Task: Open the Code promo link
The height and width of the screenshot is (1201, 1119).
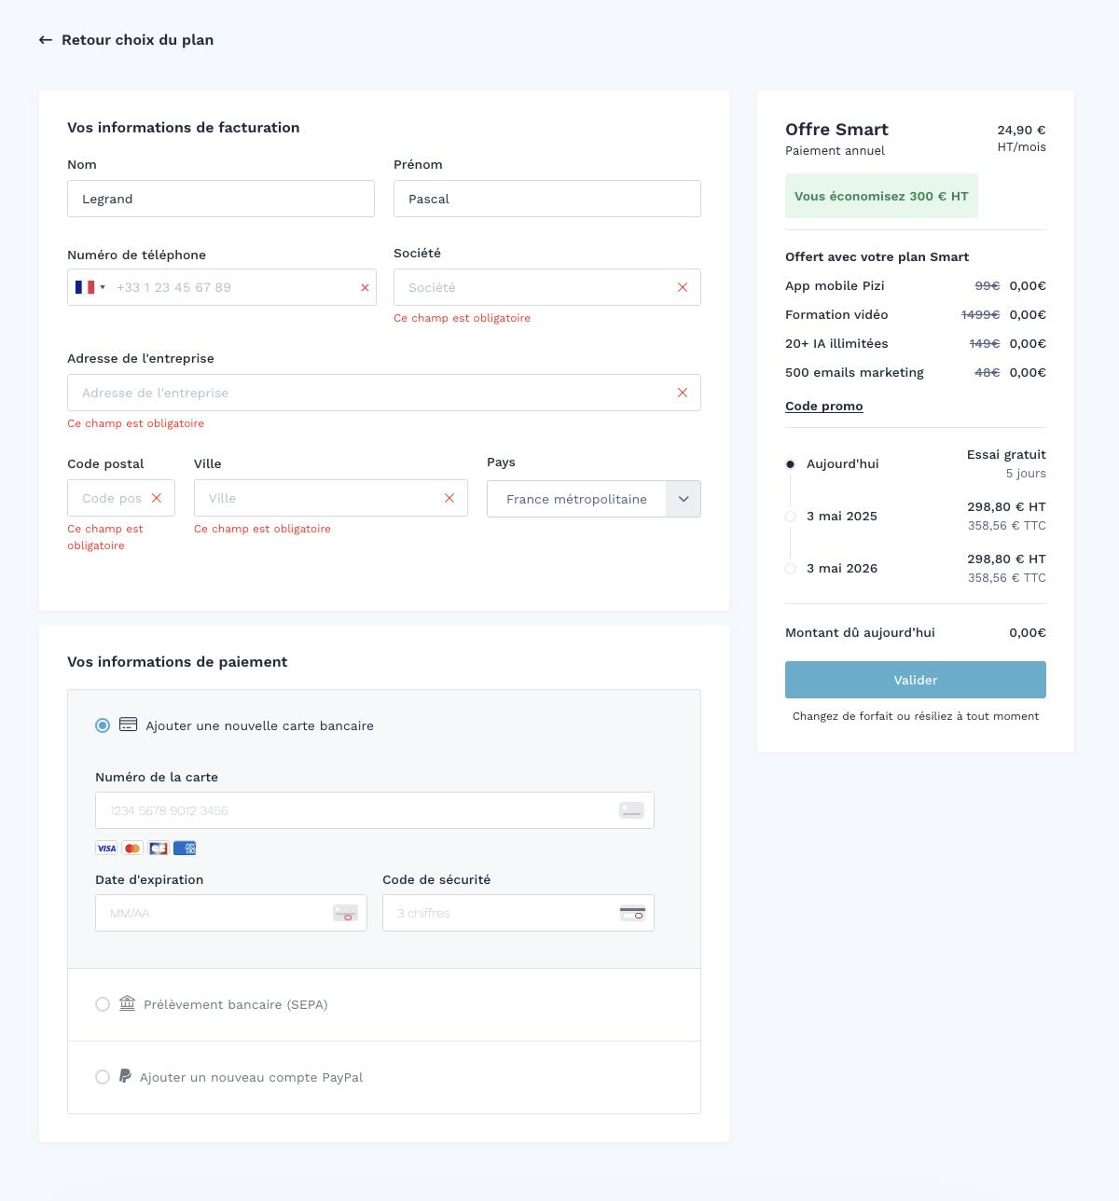Action: point(824,407)
